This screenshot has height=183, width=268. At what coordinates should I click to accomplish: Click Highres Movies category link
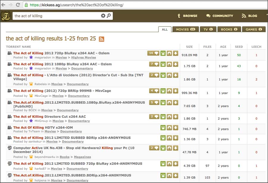pos(84,57)
